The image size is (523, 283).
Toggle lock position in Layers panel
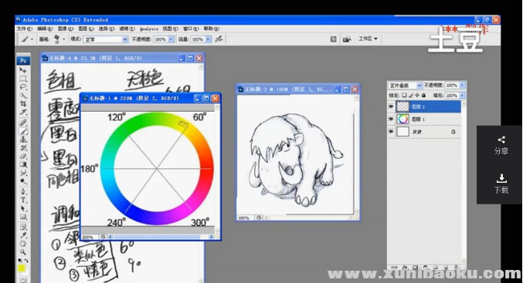coord(417,95)
